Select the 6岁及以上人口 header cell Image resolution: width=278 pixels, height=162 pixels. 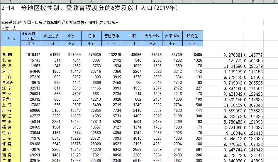coord(31,36)
